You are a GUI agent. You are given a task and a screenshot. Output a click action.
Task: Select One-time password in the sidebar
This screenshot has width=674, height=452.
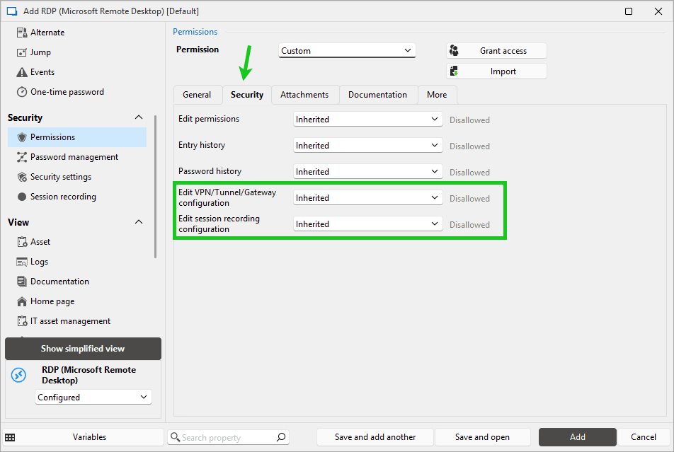click(x=67, y=91)
